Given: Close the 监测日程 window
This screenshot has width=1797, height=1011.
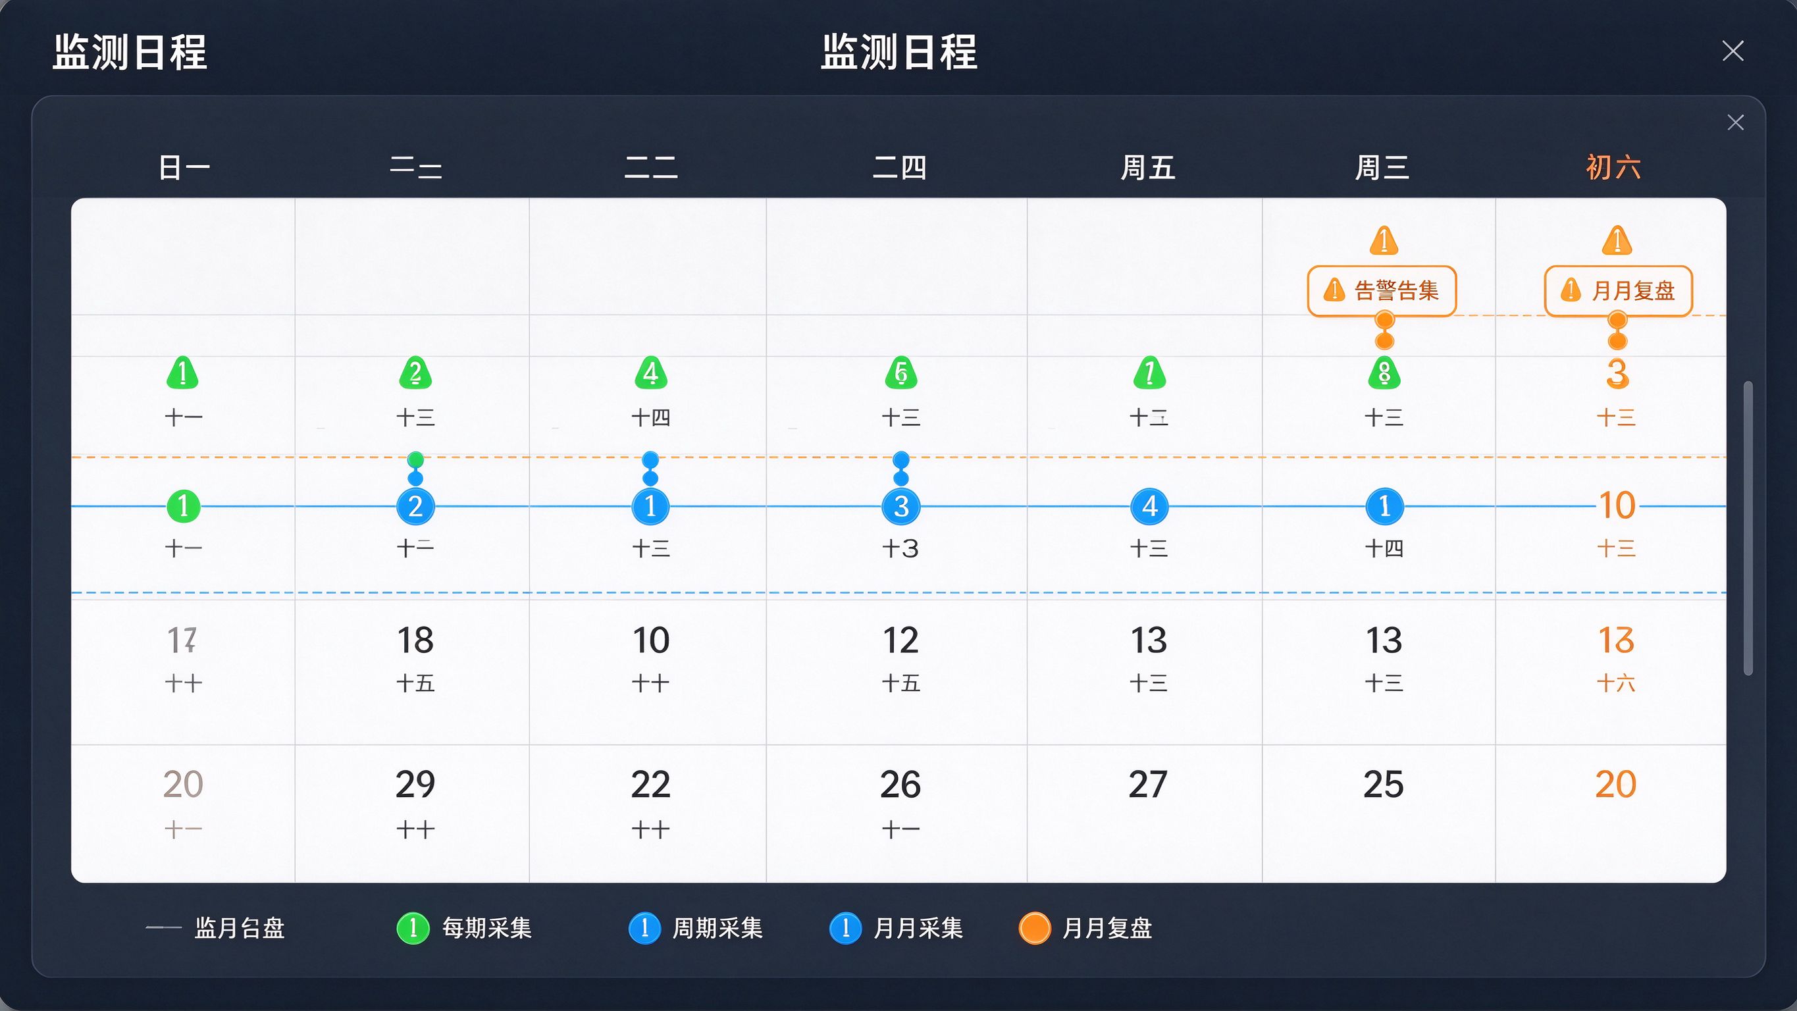Looking at the screenshot, I should click(1732, 51).
